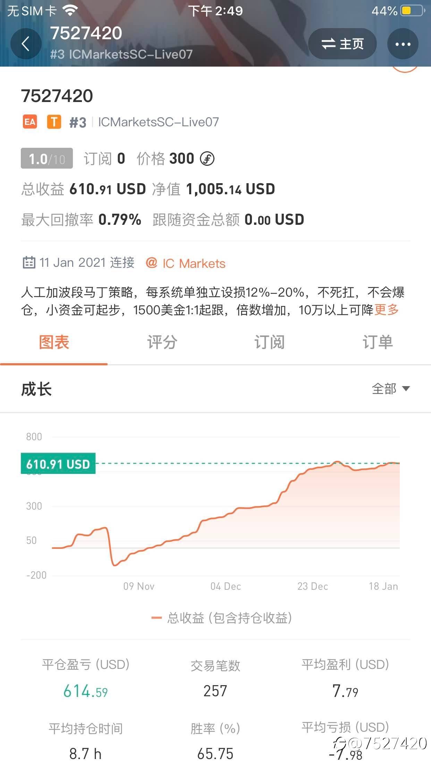Viewport: 431px width, 766px height.
Task: Tap the 1.0/10 rating badge
Action: 47,159
